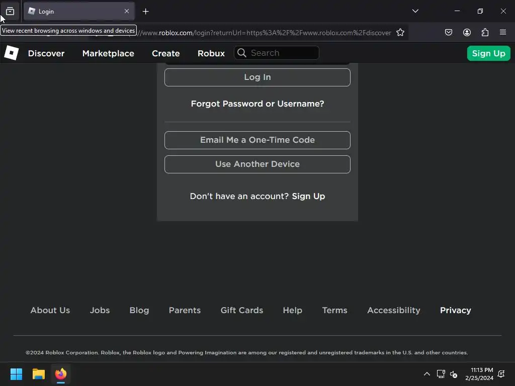Open the Create nav item

point(165,53)
